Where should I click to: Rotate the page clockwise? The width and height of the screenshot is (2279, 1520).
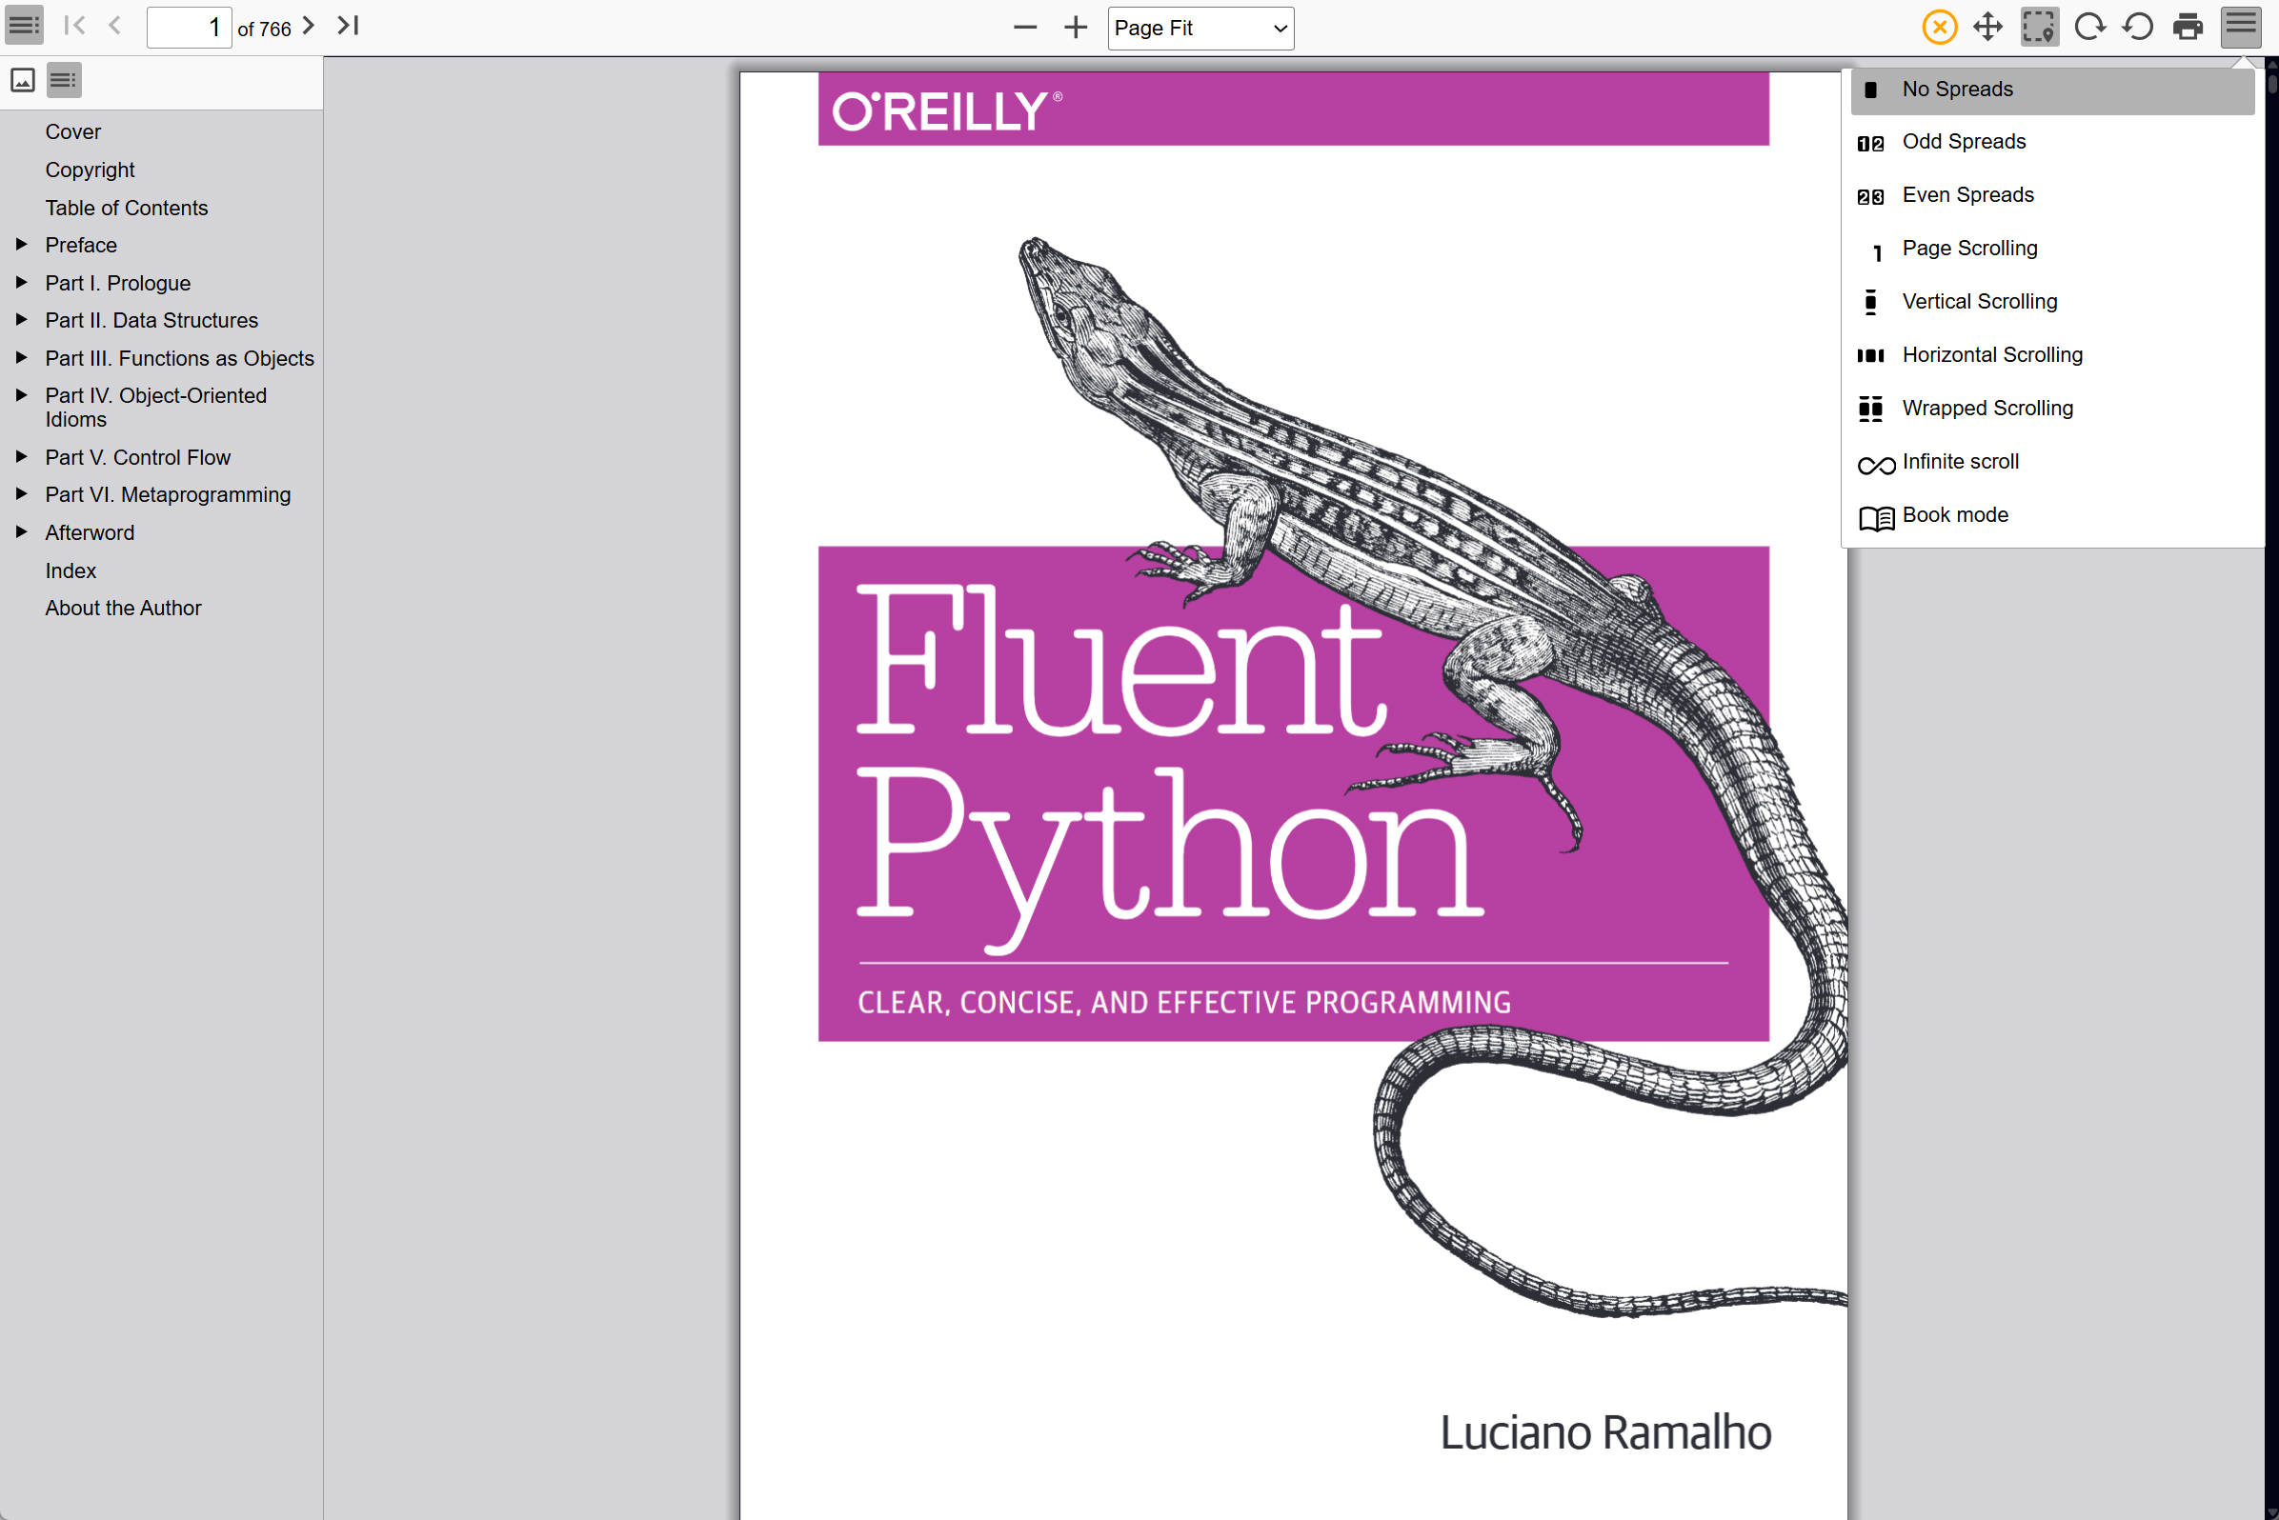pos(2088,26)
